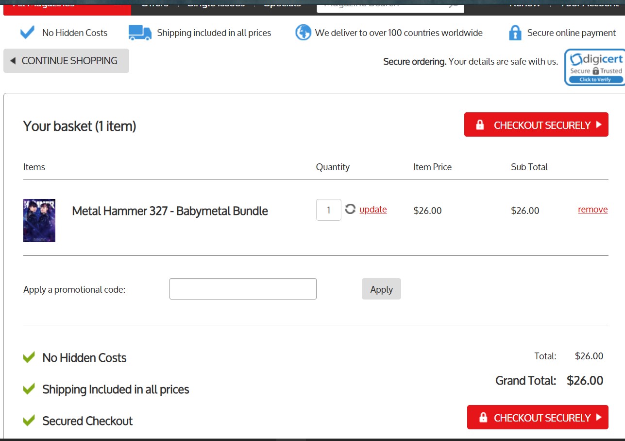Click 'We deliver to over 100 countries worldwide' text
Viewport: 625px width, 441px height.
click(x=399, y=33)
